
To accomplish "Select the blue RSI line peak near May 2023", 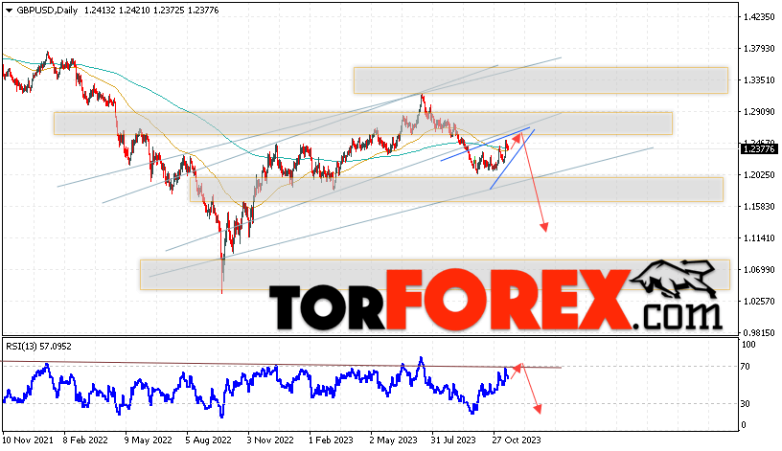I will point(421,360).
